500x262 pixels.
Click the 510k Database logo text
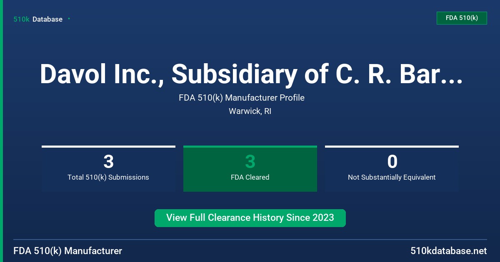pos(38,19)
